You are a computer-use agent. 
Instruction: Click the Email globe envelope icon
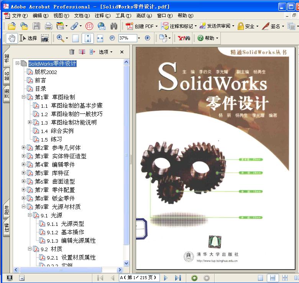click(102, 26)
